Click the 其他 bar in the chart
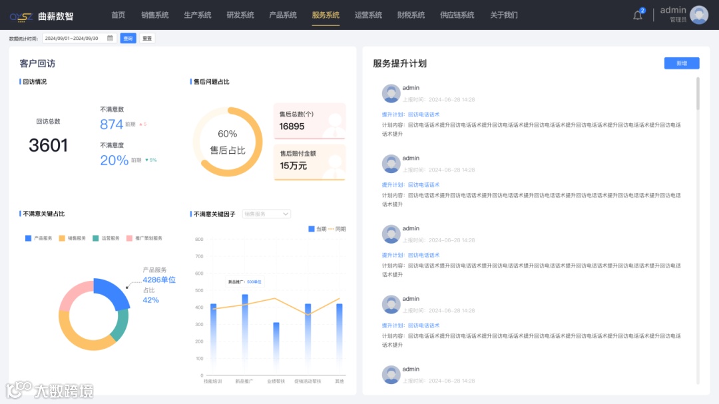The image size is (719, 404). click(340, 338)
